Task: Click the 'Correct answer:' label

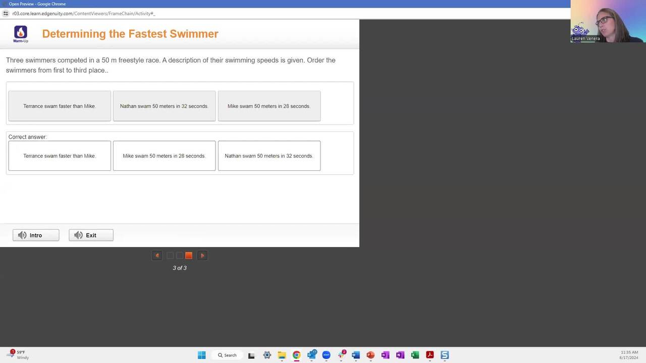Action: point(27,137)
